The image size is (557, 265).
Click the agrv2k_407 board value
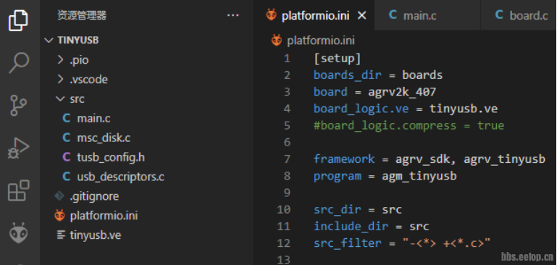coord(402,92)
